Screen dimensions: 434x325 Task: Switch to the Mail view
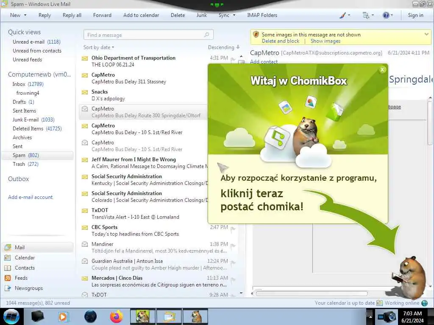tap(38, 247)
